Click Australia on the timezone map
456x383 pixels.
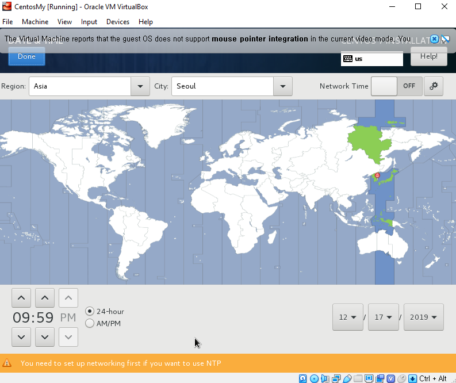(x=383, y=244)
